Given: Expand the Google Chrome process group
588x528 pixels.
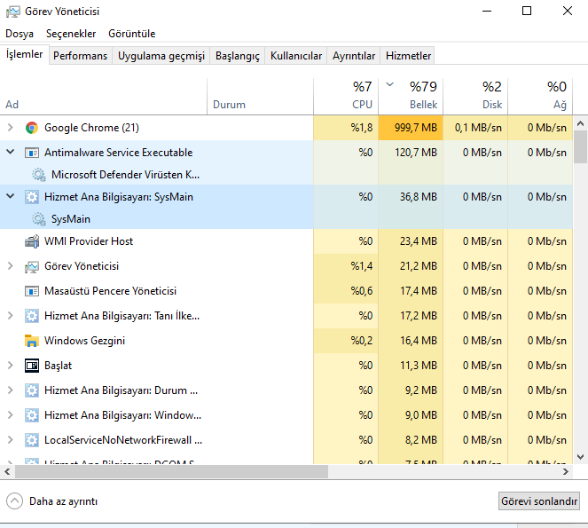Looking at the screenshot, I should coord(10,128).
